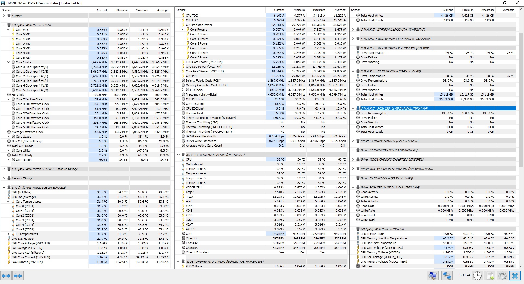Collapse the Core Effective Clocks subtree
The height and width of the screenshot is (284, 524).
point(8,99)
